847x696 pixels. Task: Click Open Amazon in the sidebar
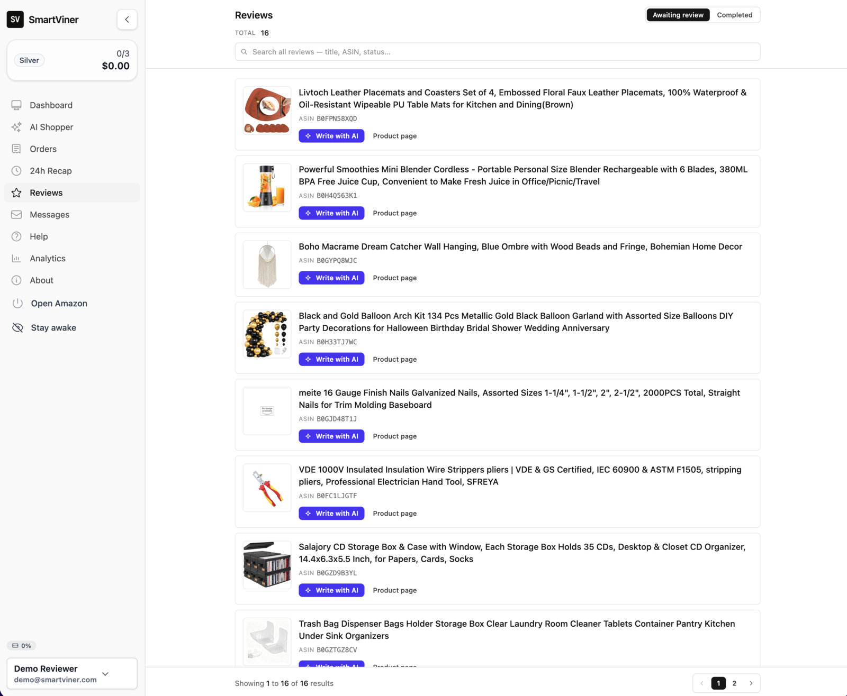(72, 304)
